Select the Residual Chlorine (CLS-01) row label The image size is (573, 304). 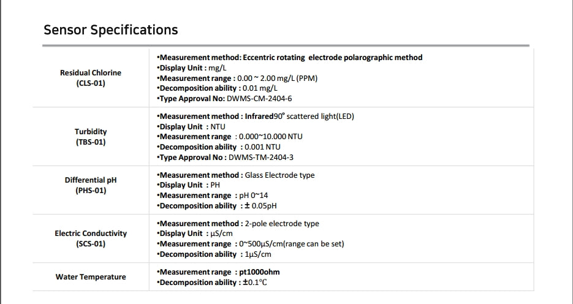[x=91, y=78]
